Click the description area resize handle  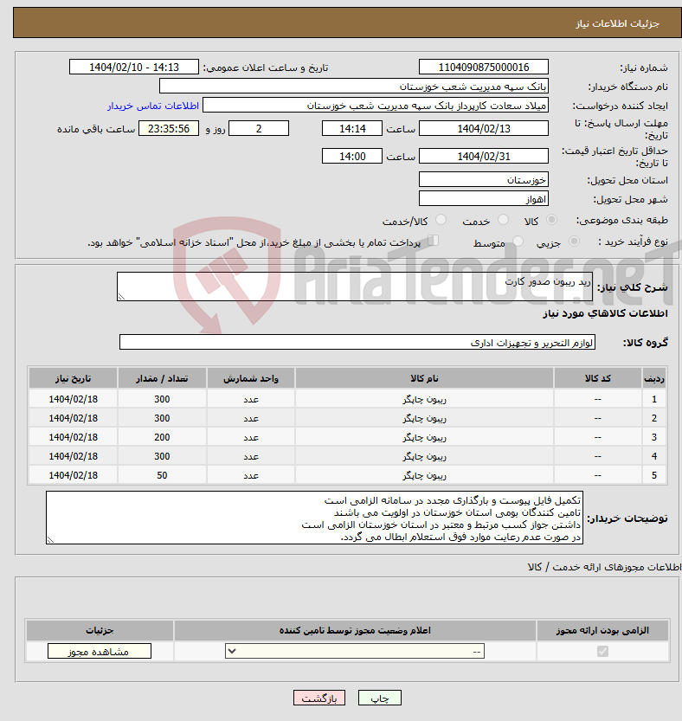[x=121, y=297]
